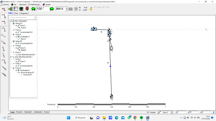
Task: Select the Punto radio button
Action: [104, 7]
